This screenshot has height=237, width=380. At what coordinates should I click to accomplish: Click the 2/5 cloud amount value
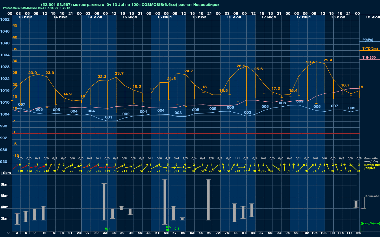click(185, 158)
